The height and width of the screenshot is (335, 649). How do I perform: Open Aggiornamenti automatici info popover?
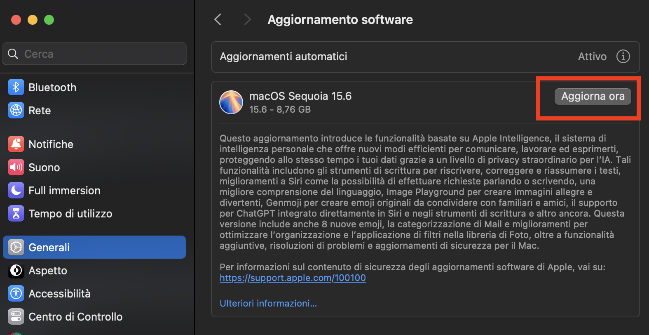tap(623, 57)
